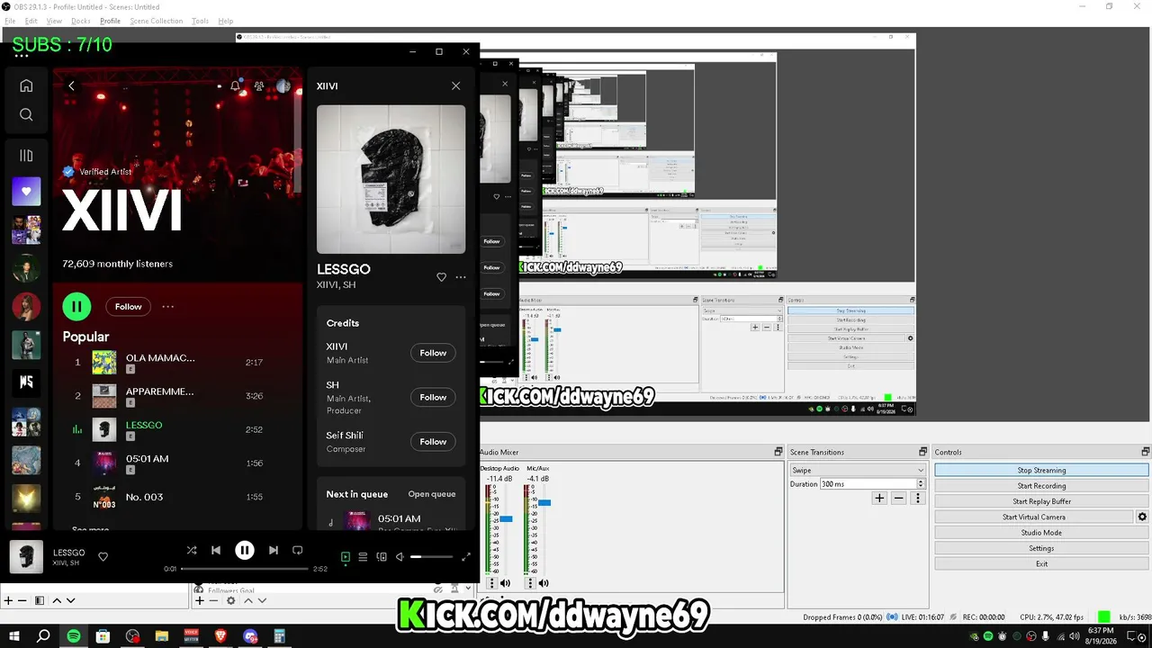Click Stop Streaming in OBS Controls
The height and width of the screenshot is (648, 1152).
(1041, 470)
